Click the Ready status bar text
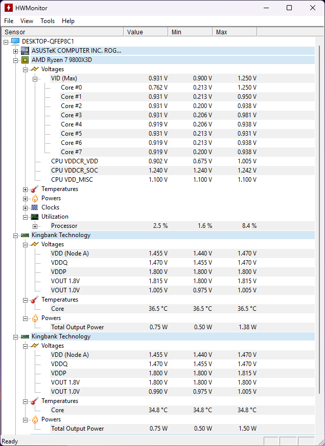This screenshot has height=446, width=325. click(10, 441)
